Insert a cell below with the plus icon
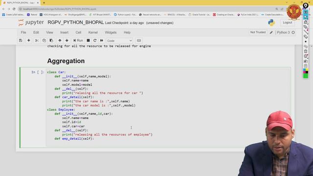This screenshot has width=313, height=176. click(29, 41)
